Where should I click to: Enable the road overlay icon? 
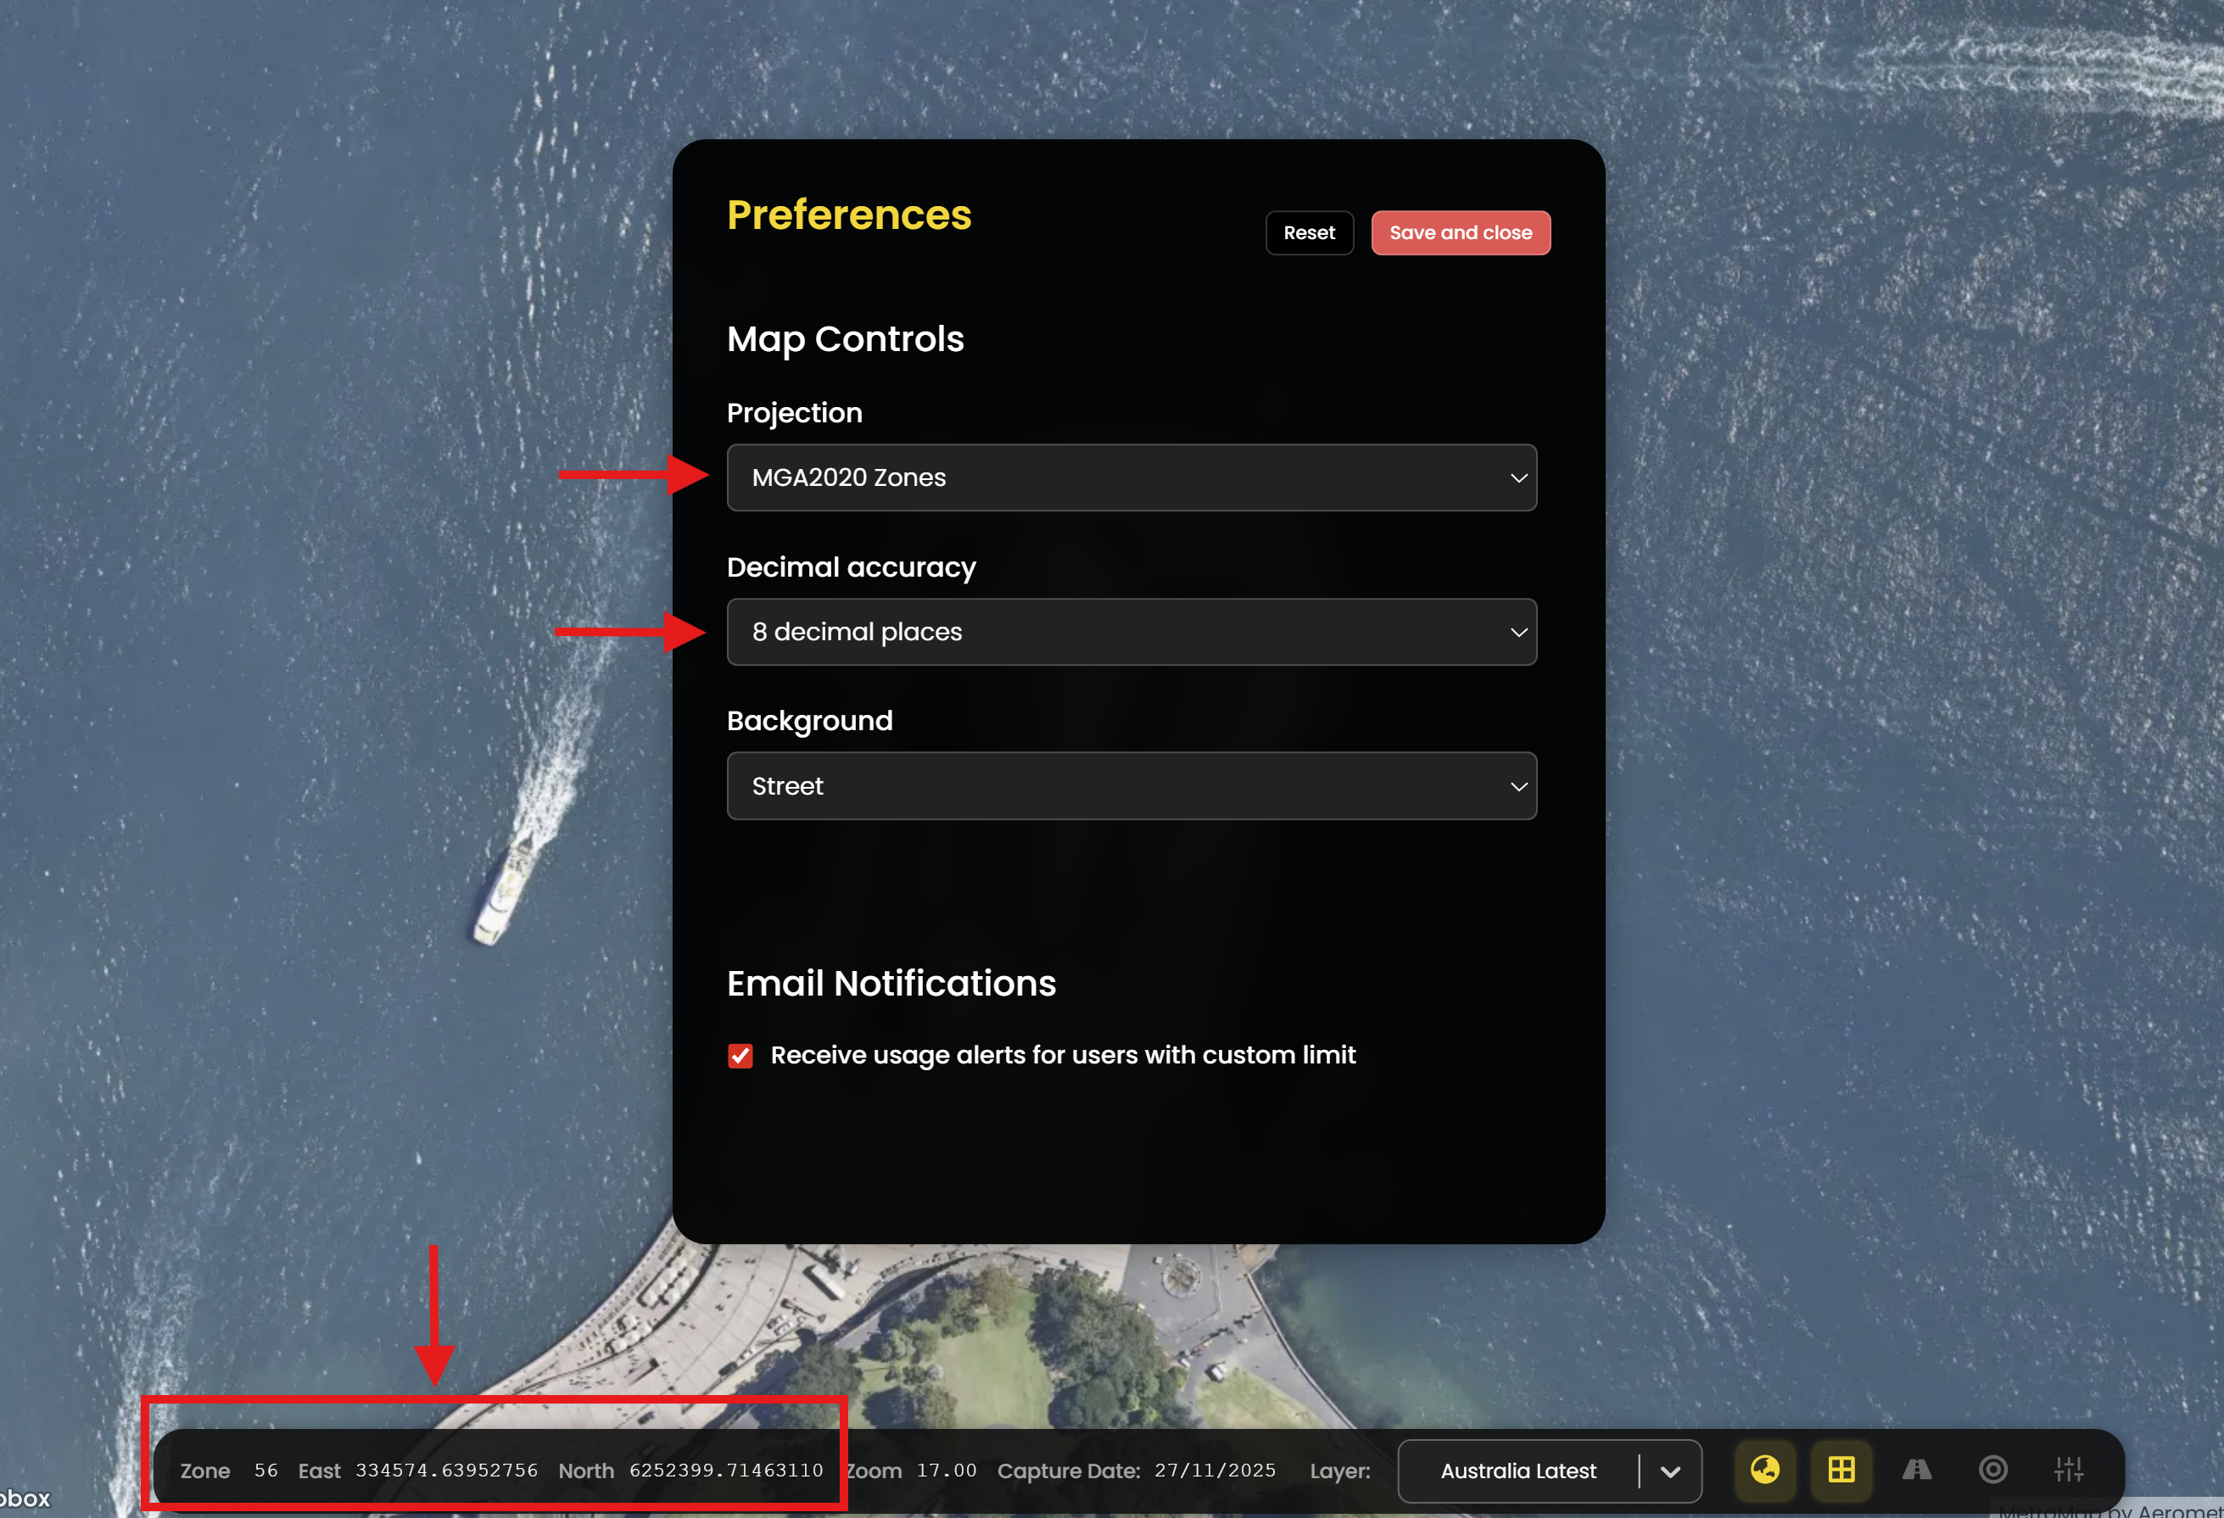(1916, 1469)
